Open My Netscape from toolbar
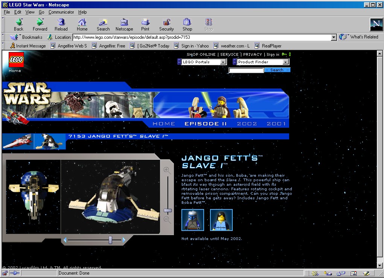 coord(124,25)
